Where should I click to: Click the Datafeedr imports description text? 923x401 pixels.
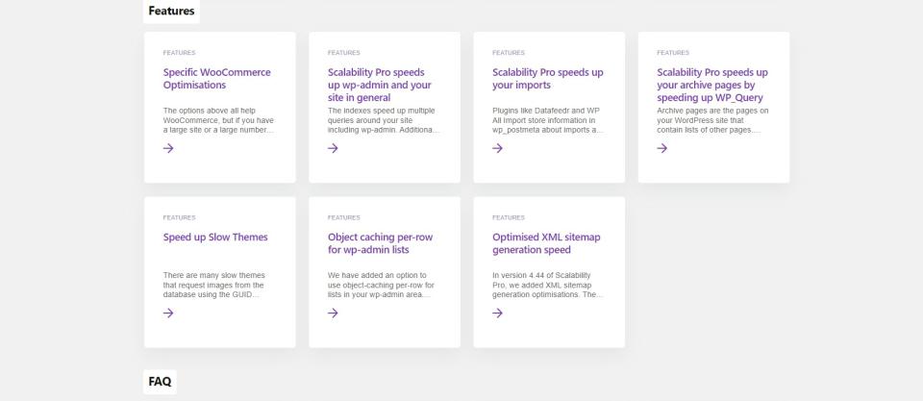coord(547,120)
